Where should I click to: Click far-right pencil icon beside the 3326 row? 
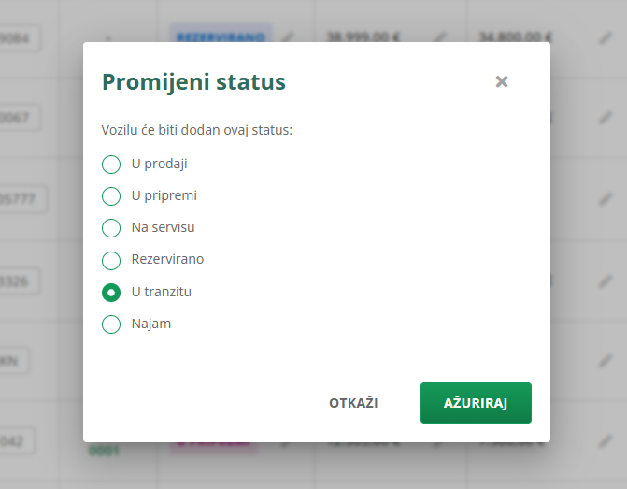(x=606, y=280)
